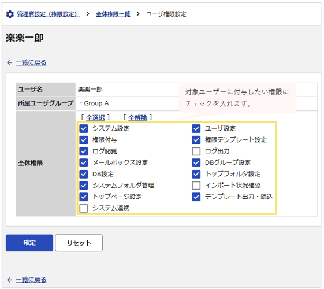Click the upper 一覧に戻る link
This screenshot has width=324, height=289.
(x=31, y=62)
